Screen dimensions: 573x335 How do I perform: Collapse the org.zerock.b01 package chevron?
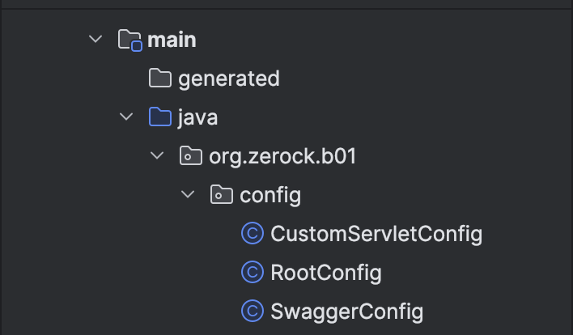click(157, 156)
